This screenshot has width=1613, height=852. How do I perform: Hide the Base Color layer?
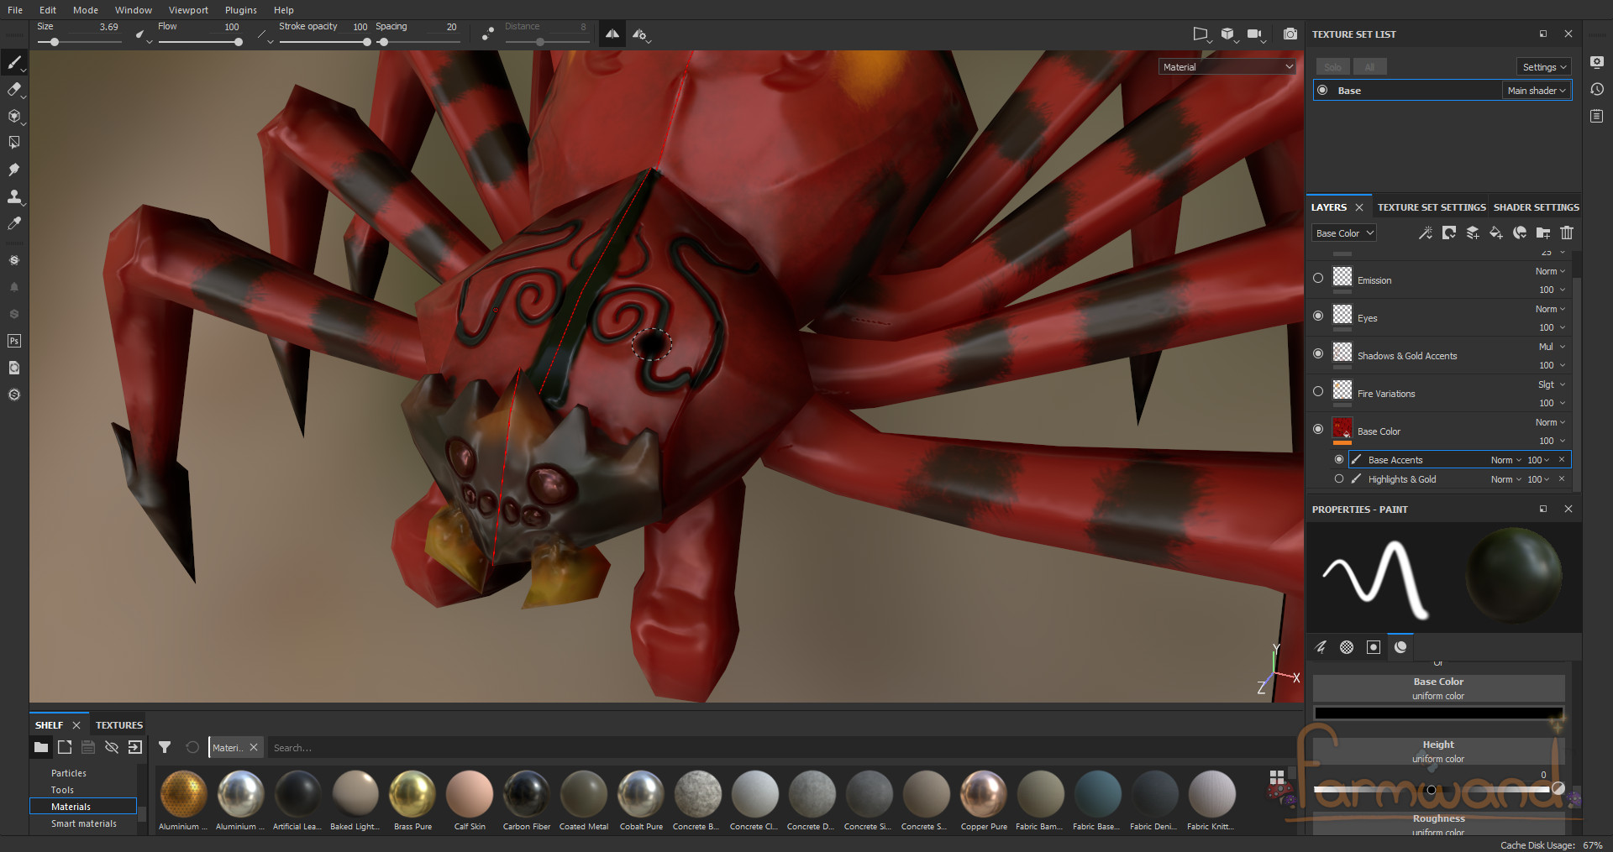point(1318,429)
